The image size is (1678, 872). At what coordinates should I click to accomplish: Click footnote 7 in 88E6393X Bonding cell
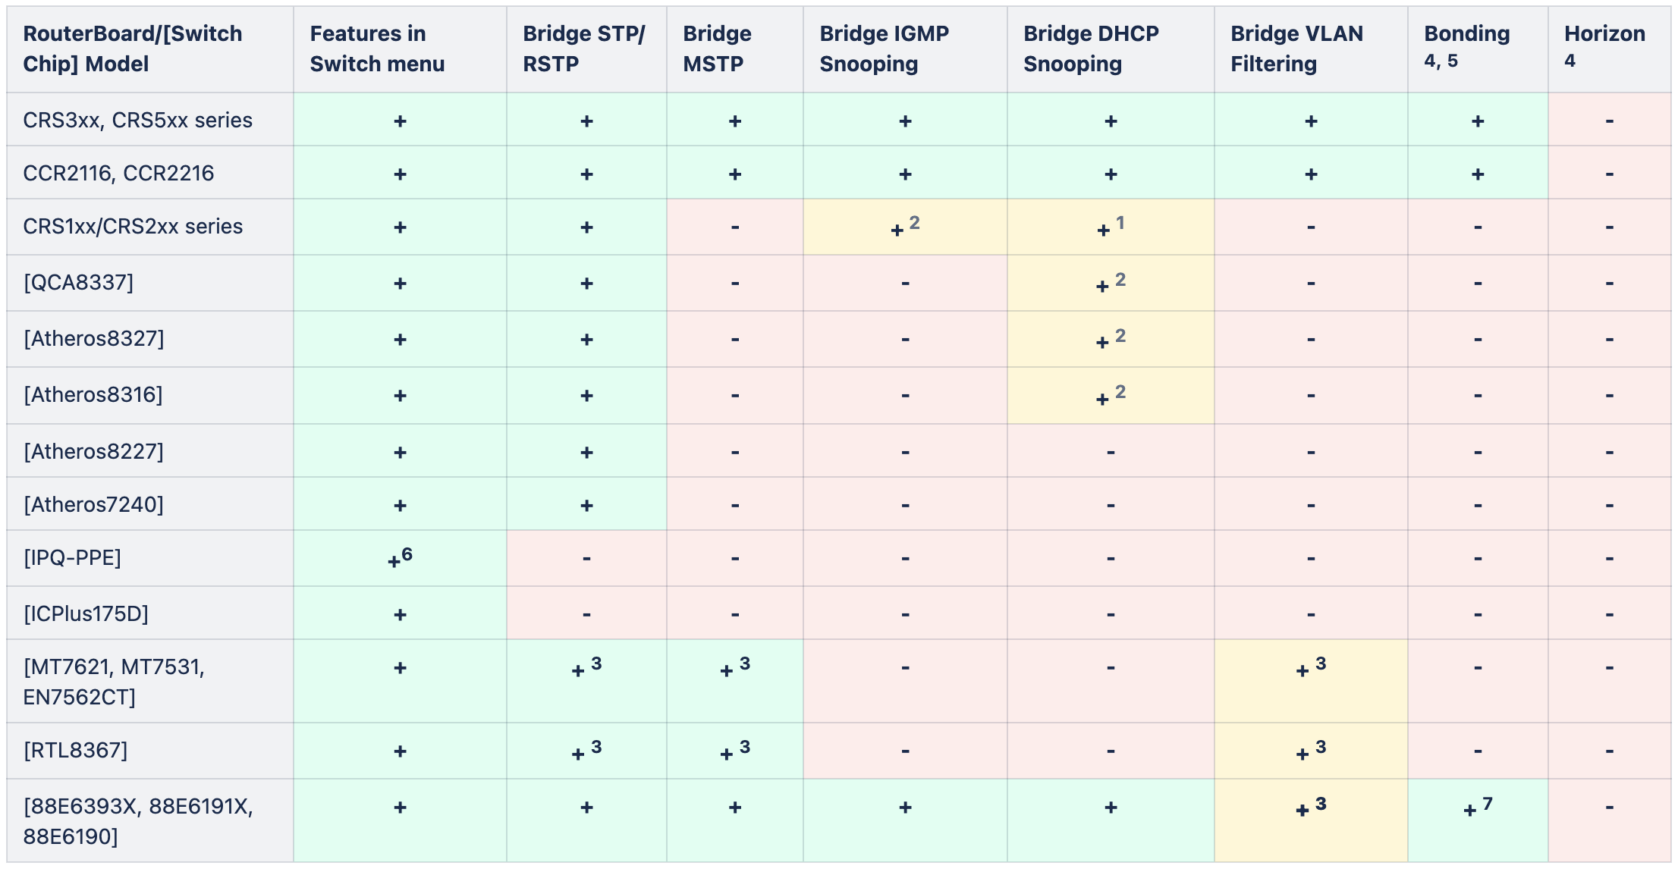[1488, 803]
